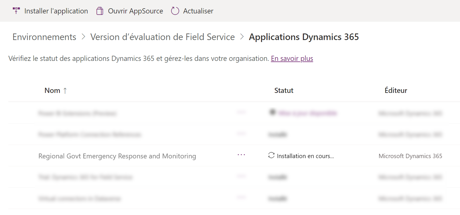Click the Actualiser refresh icon
The image size is (460, 215).
175,11
